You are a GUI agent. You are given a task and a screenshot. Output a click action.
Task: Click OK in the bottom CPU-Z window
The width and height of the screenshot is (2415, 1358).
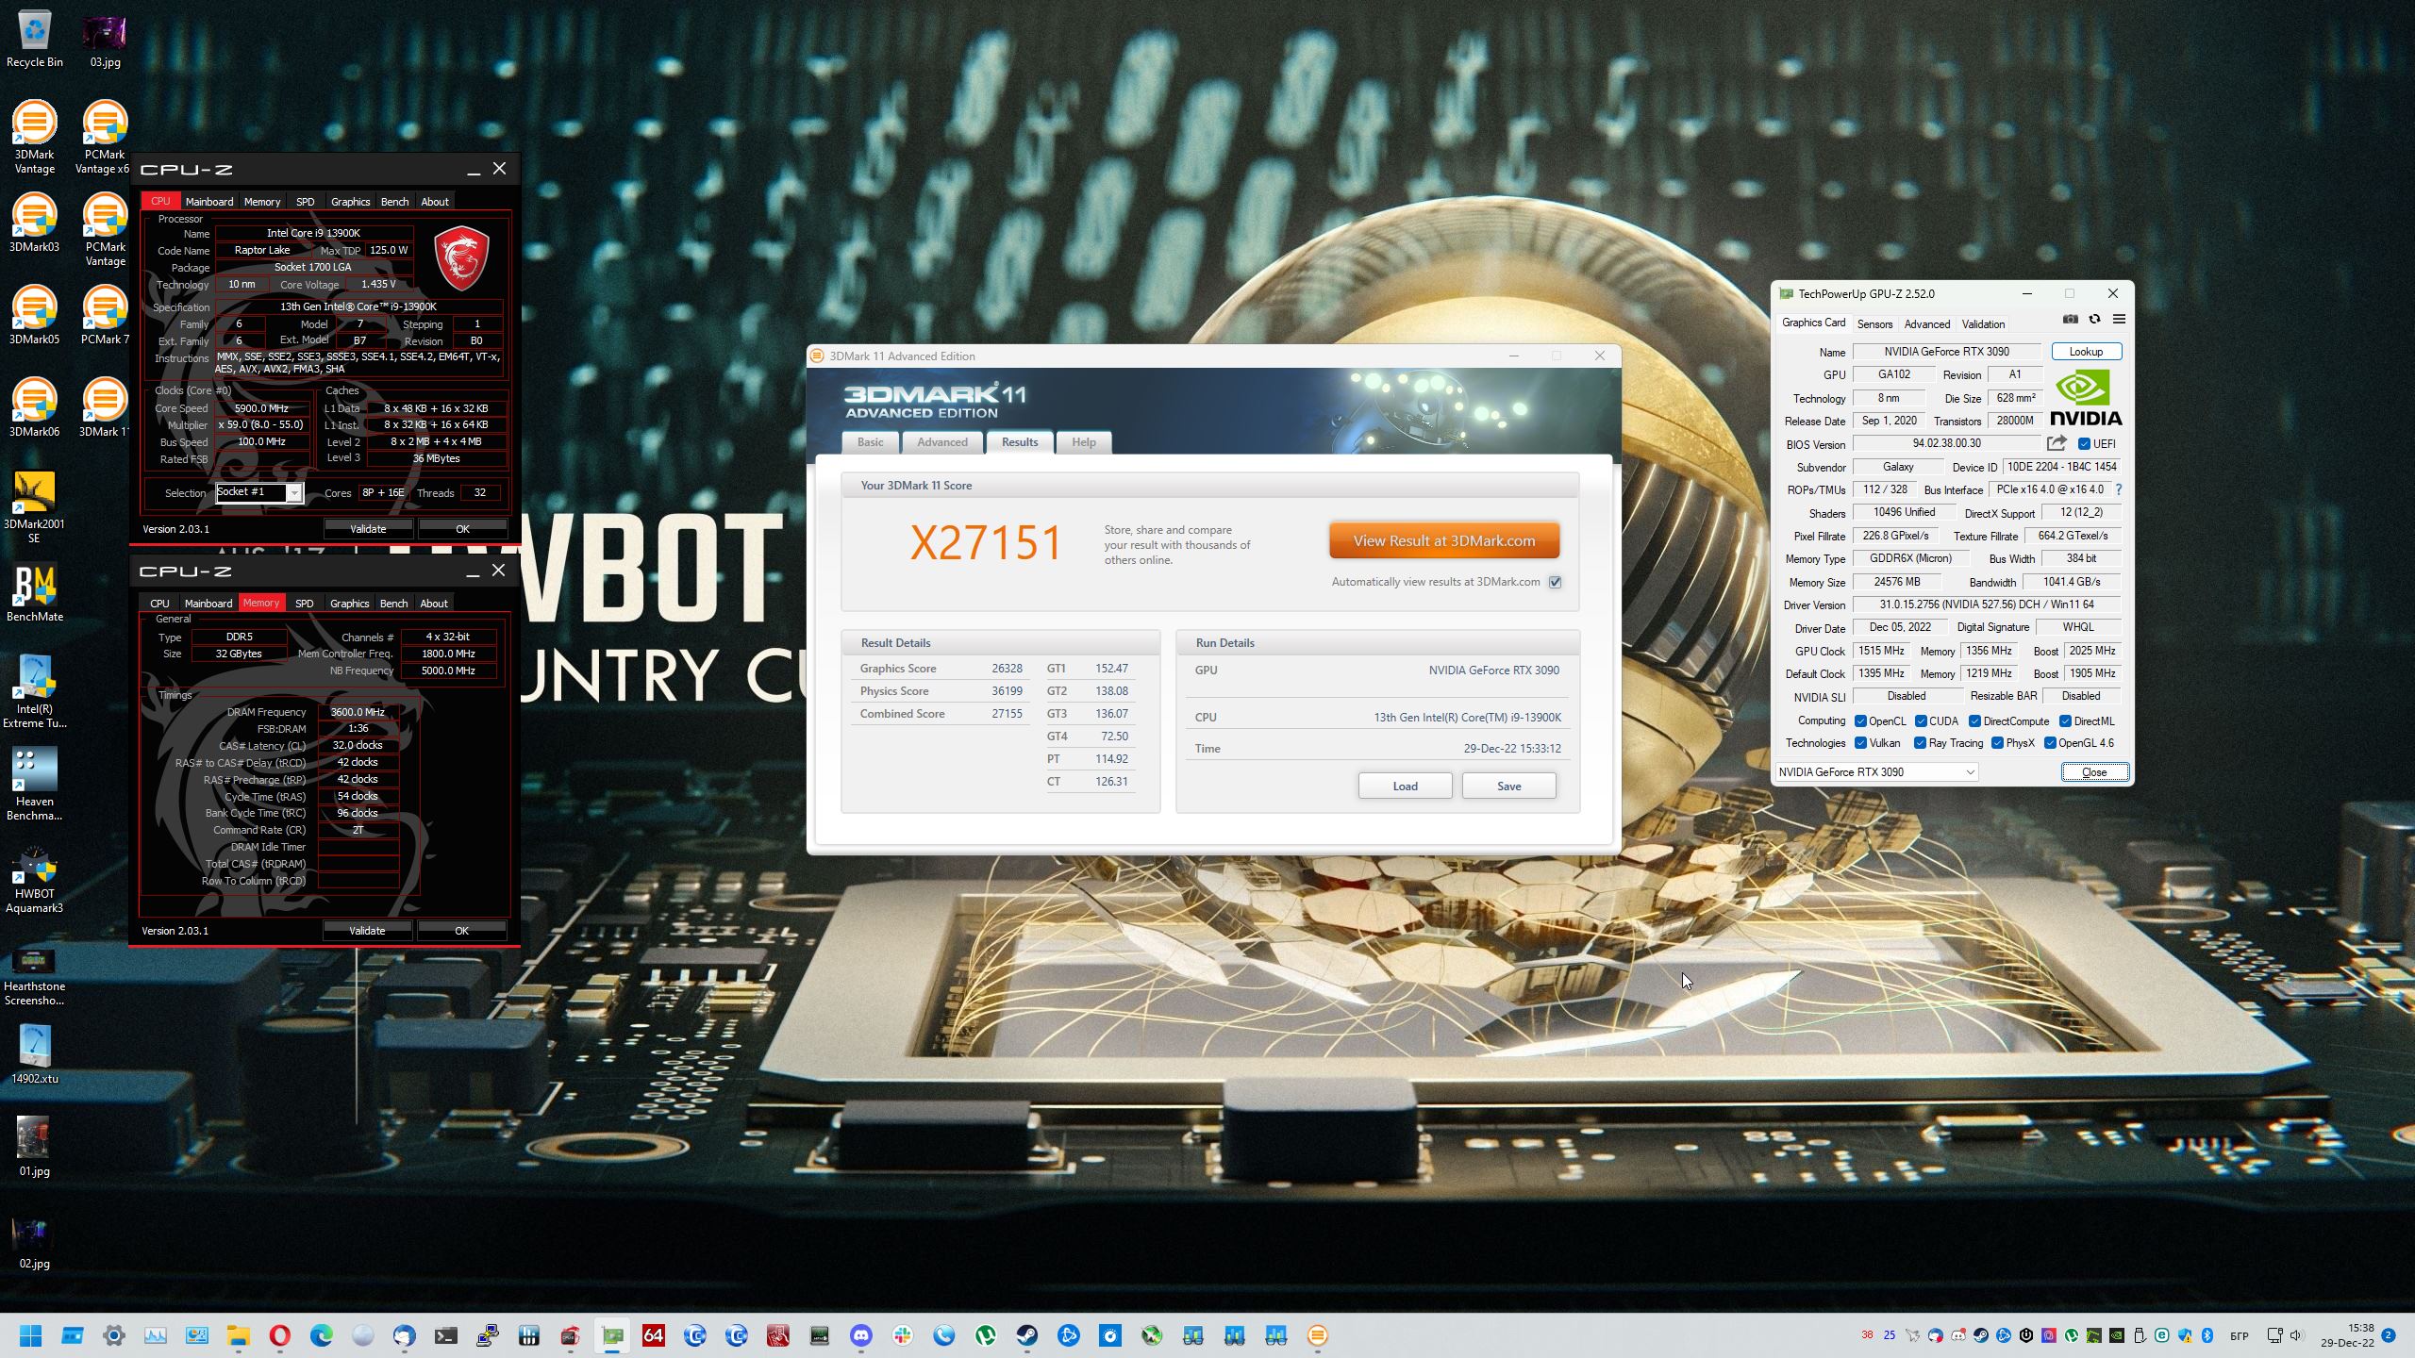[x=461, y=931]
